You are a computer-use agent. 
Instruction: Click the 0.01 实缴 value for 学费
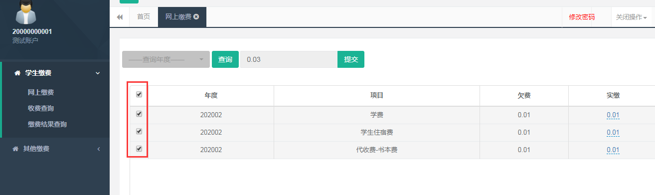point(613,115)
